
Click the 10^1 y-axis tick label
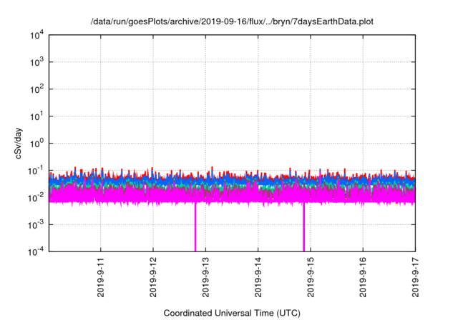(x=36, y=116)
